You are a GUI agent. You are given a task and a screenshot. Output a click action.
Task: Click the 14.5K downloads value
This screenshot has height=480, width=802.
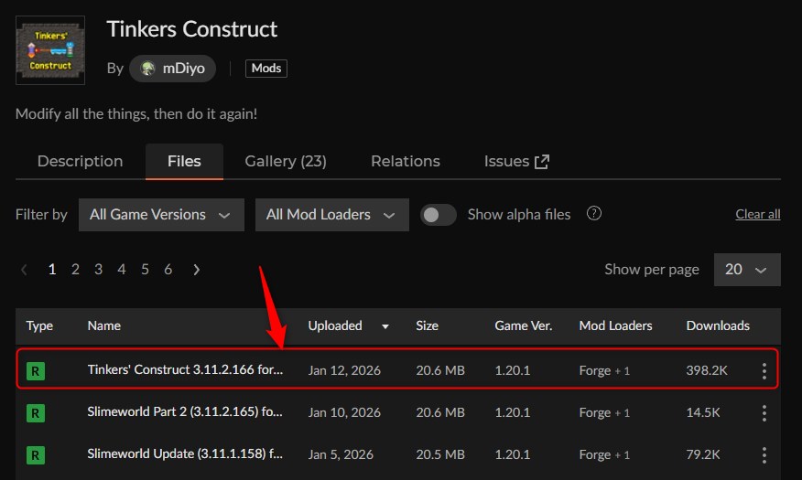coord(703,412)
